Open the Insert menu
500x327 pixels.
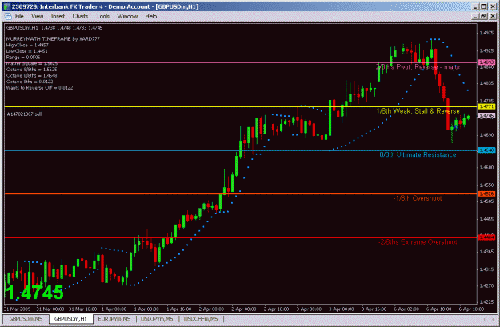point(58,16)
